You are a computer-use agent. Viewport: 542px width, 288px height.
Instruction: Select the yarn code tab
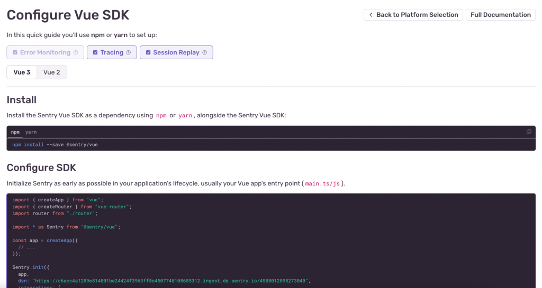tap(31, 132)
